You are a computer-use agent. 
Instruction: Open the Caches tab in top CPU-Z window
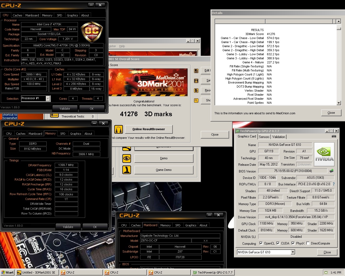coord(18,15)
